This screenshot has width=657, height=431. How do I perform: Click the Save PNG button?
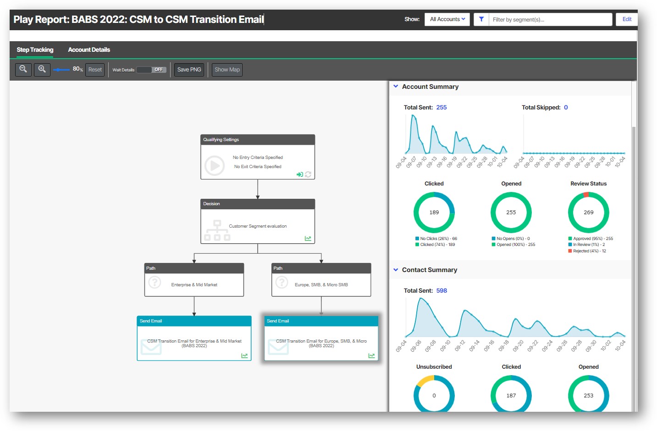(x=188, y=69)
